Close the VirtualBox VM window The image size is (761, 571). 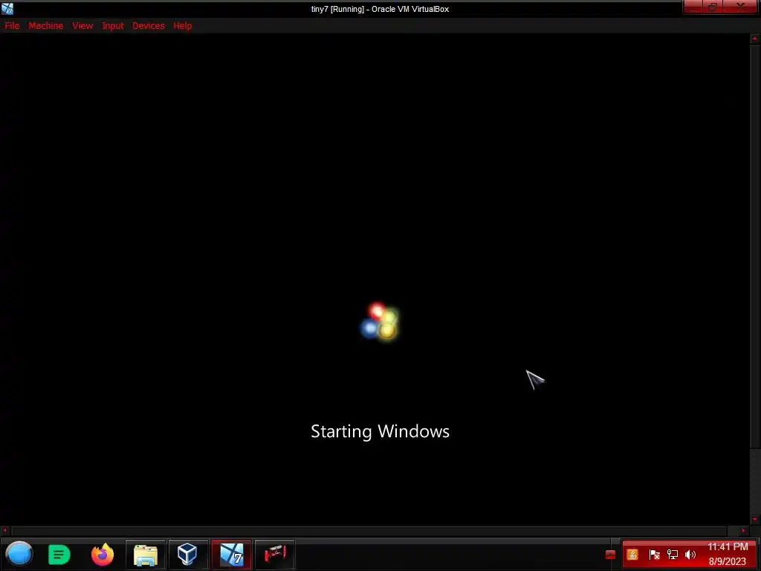pos(741,7)
